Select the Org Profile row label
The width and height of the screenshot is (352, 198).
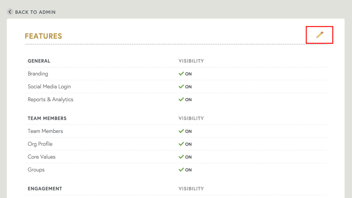pyautogui.click(x=40, y=144)
